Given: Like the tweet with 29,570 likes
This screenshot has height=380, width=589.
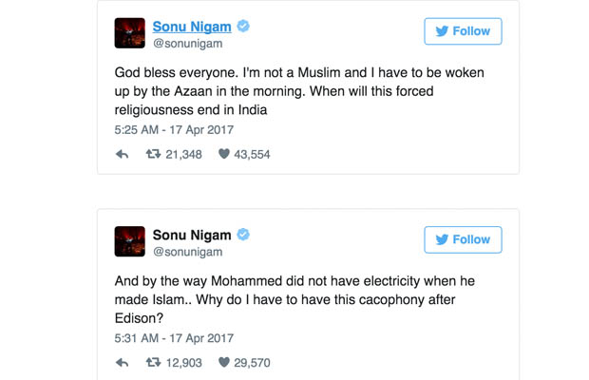Looking at the screenshot, I should pyautogui.click(x=224, y=362).
